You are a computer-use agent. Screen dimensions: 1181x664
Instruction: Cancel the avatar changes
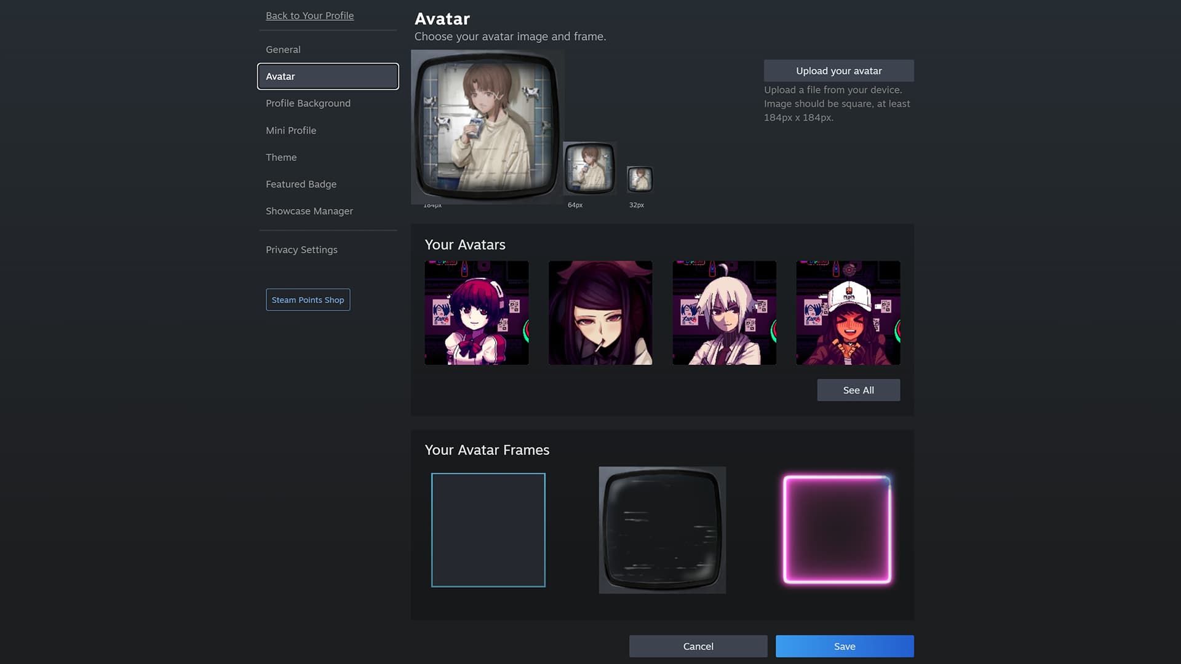698,646
